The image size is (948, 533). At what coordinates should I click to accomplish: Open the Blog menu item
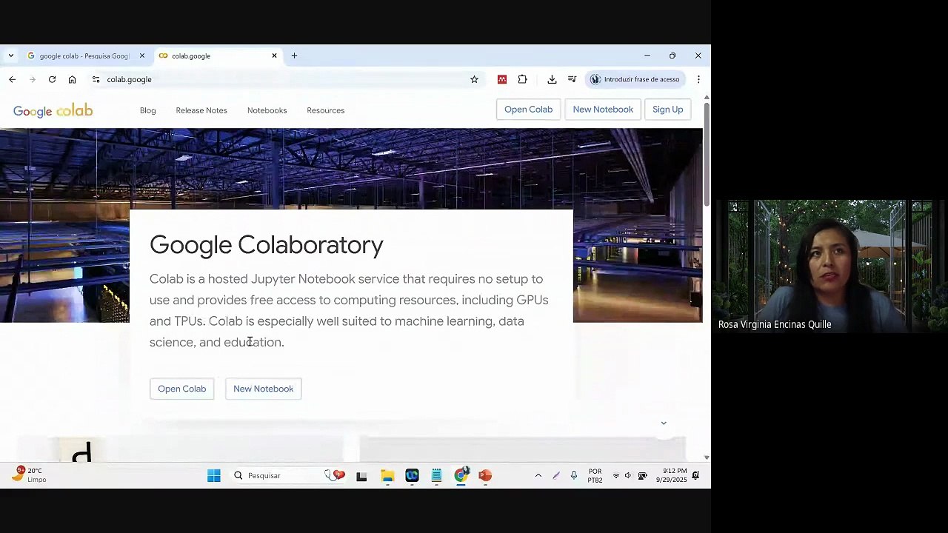point(148,110)
